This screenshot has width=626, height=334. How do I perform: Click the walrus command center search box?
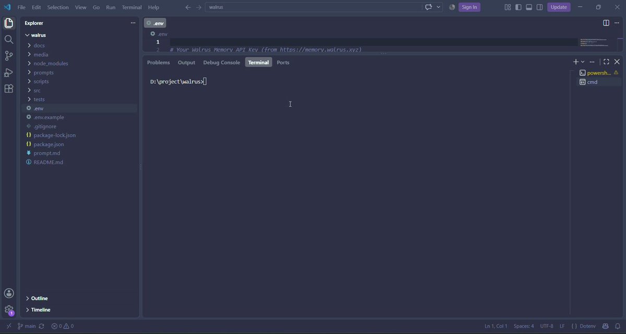313,7
